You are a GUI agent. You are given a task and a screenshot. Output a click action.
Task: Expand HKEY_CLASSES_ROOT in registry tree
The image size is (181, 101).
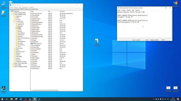[x=12, y=13]
